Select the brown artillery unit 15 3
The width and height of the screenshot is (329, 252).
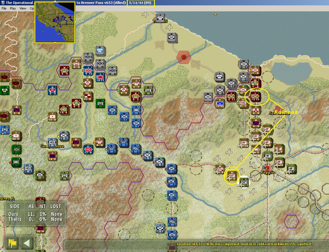coord(52,116)
